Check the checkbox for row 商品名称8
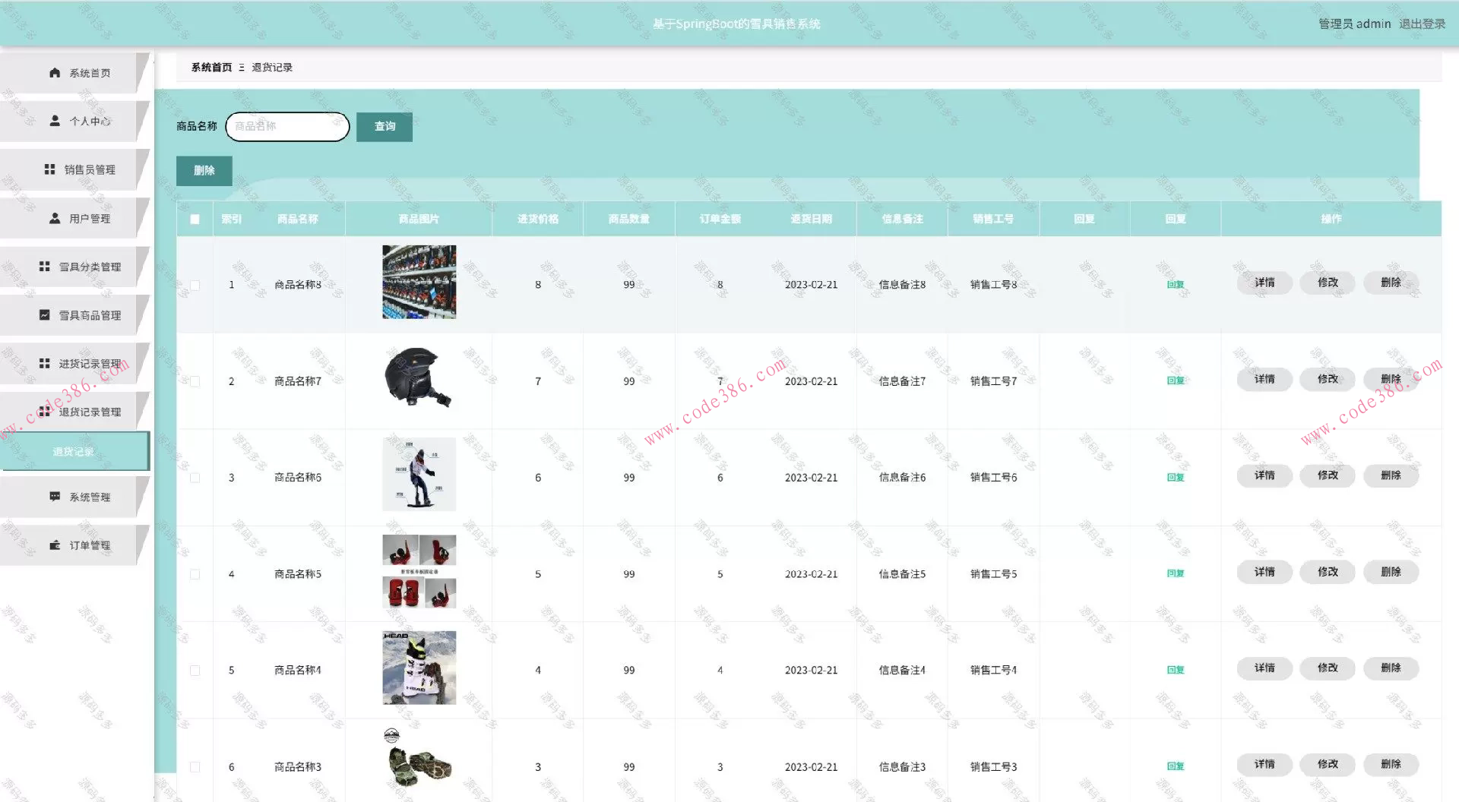 (195, 286)
